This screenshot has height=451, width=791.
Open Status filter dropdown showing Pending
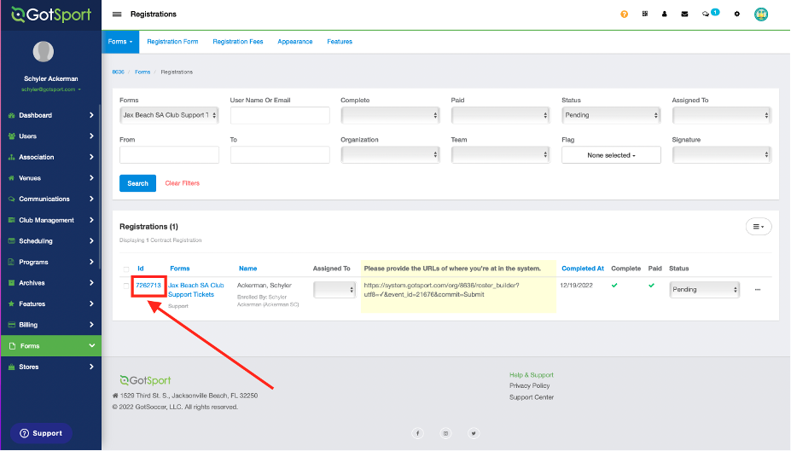point(611,115)
